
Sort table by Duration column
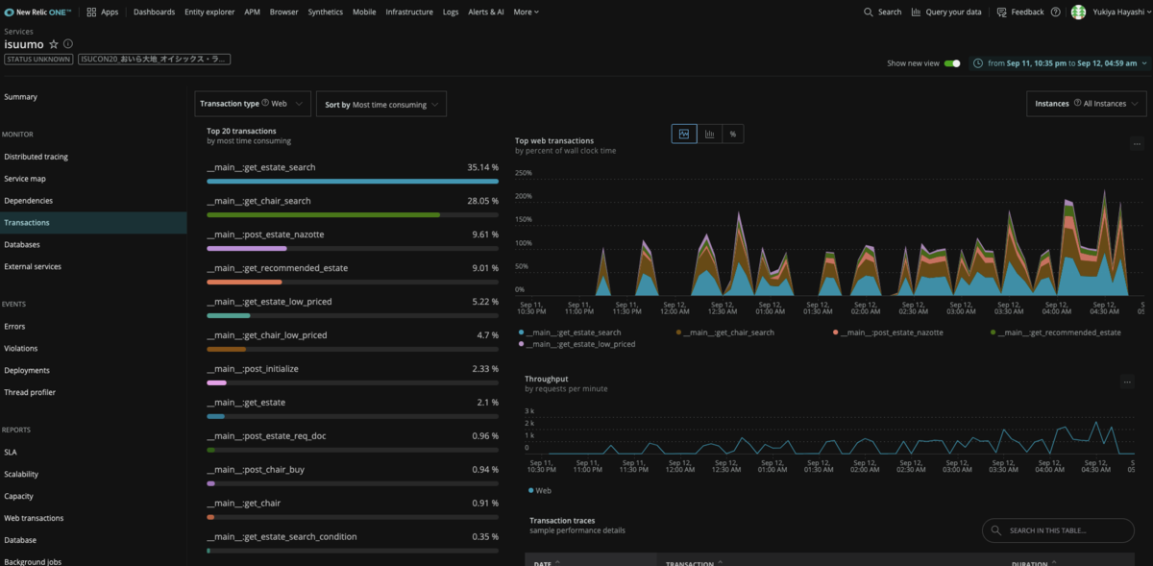pos(1035,563)
